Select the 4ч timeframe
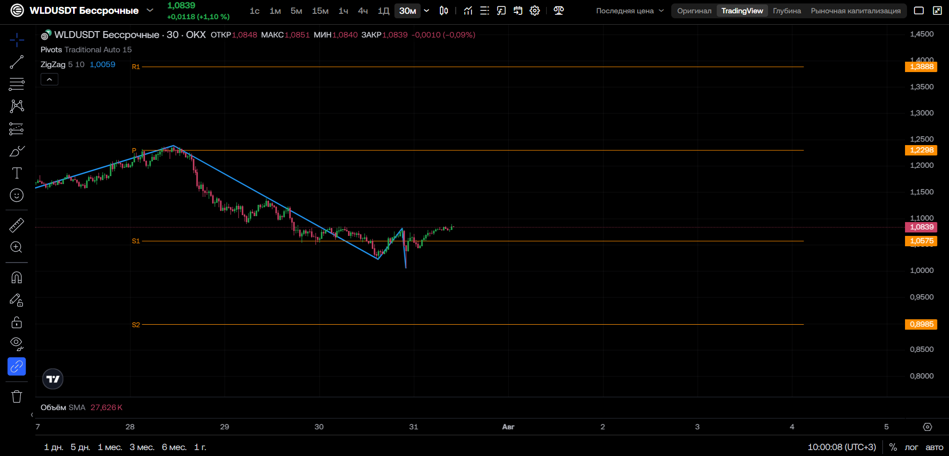The image size is (949, 456). (363, 11)
